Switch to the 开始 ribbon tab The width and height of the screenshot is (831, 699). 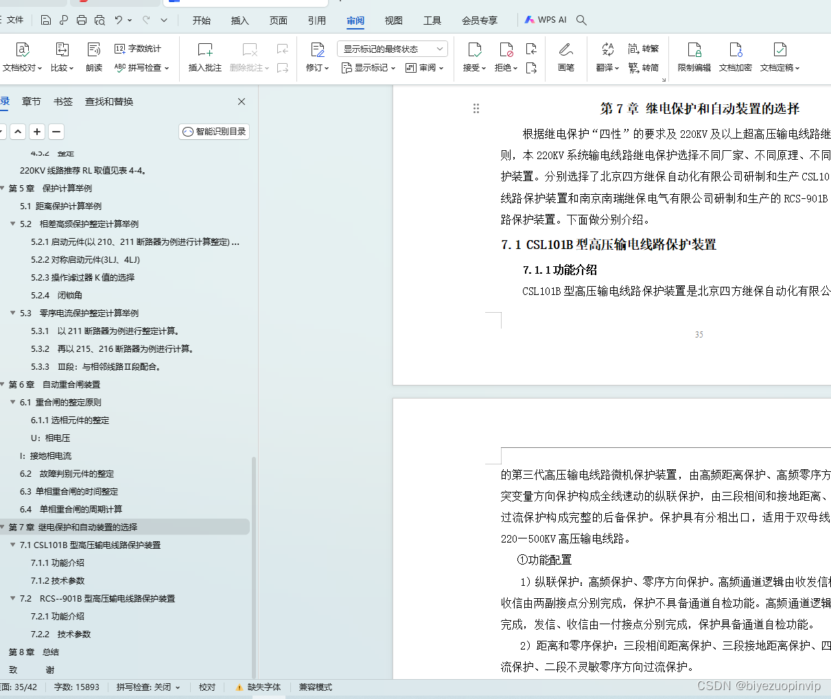pyautogui.click(x=202, y=21)
